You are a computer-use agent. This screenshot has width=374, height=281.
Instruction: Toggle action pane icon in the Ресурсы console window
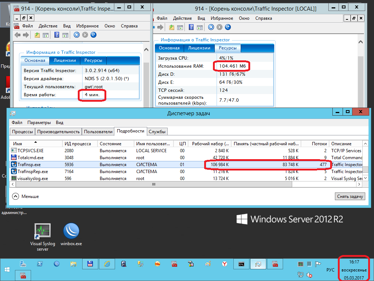[200, 27]
